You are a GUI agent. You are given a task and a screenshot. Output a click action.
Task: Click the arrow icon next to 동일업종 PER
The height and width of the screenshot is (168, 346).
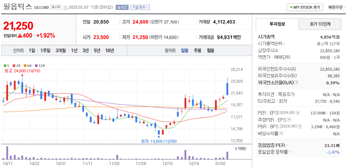pyautogui.click(x=287, y=145)
